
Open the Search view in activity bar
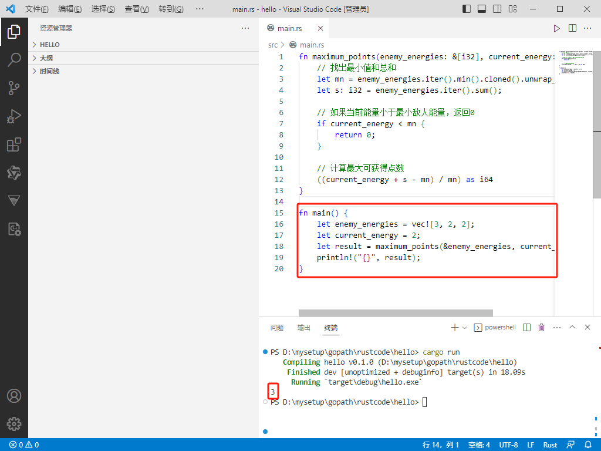(x=14, y=60)
